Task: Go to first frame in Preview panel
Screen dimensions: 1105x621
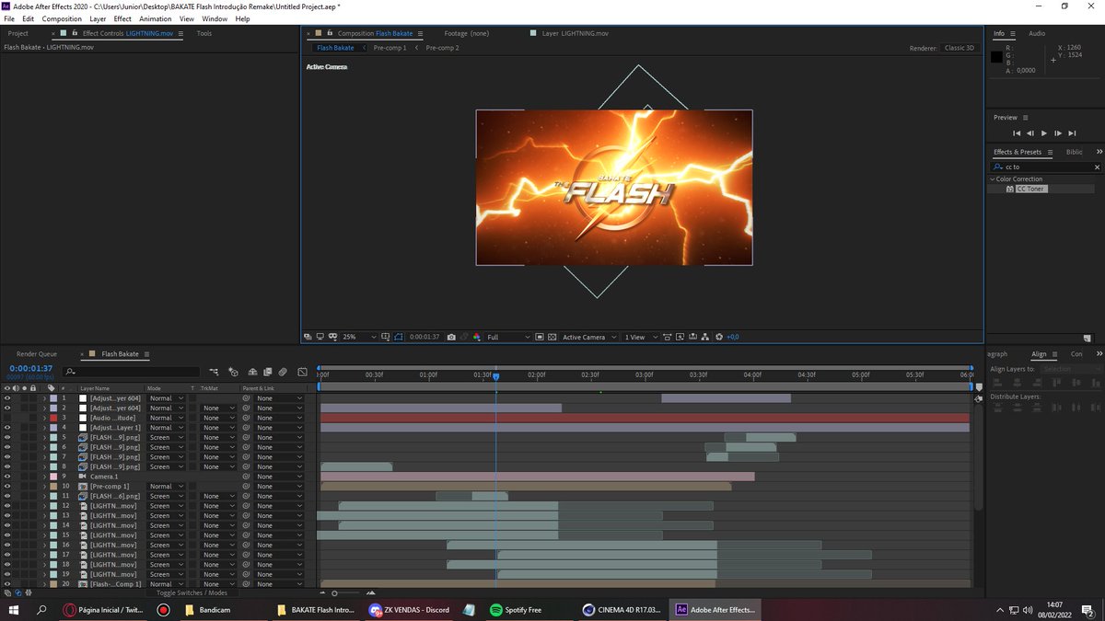Action: pos(1017,133)
